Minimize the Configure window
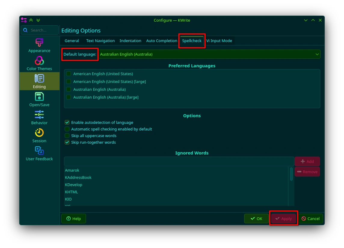The image size is (344, 248). (306, 20)
